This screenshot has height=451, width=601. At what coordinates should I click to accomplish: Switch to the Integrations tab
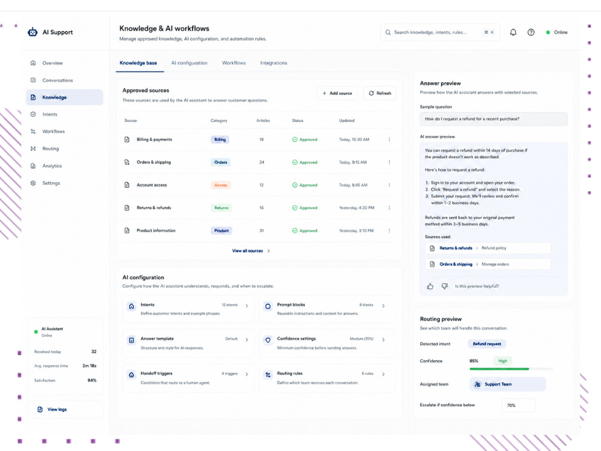[273, 63]
